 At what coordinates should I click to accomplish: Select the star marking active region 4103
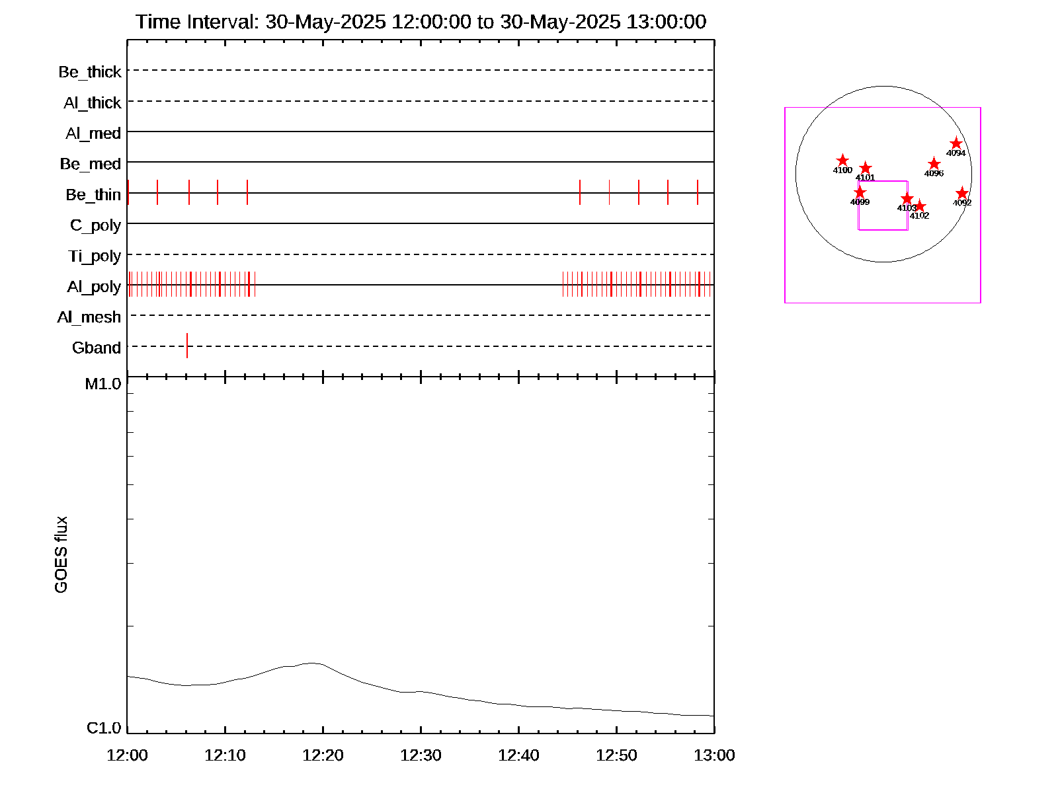pos(907,199)
